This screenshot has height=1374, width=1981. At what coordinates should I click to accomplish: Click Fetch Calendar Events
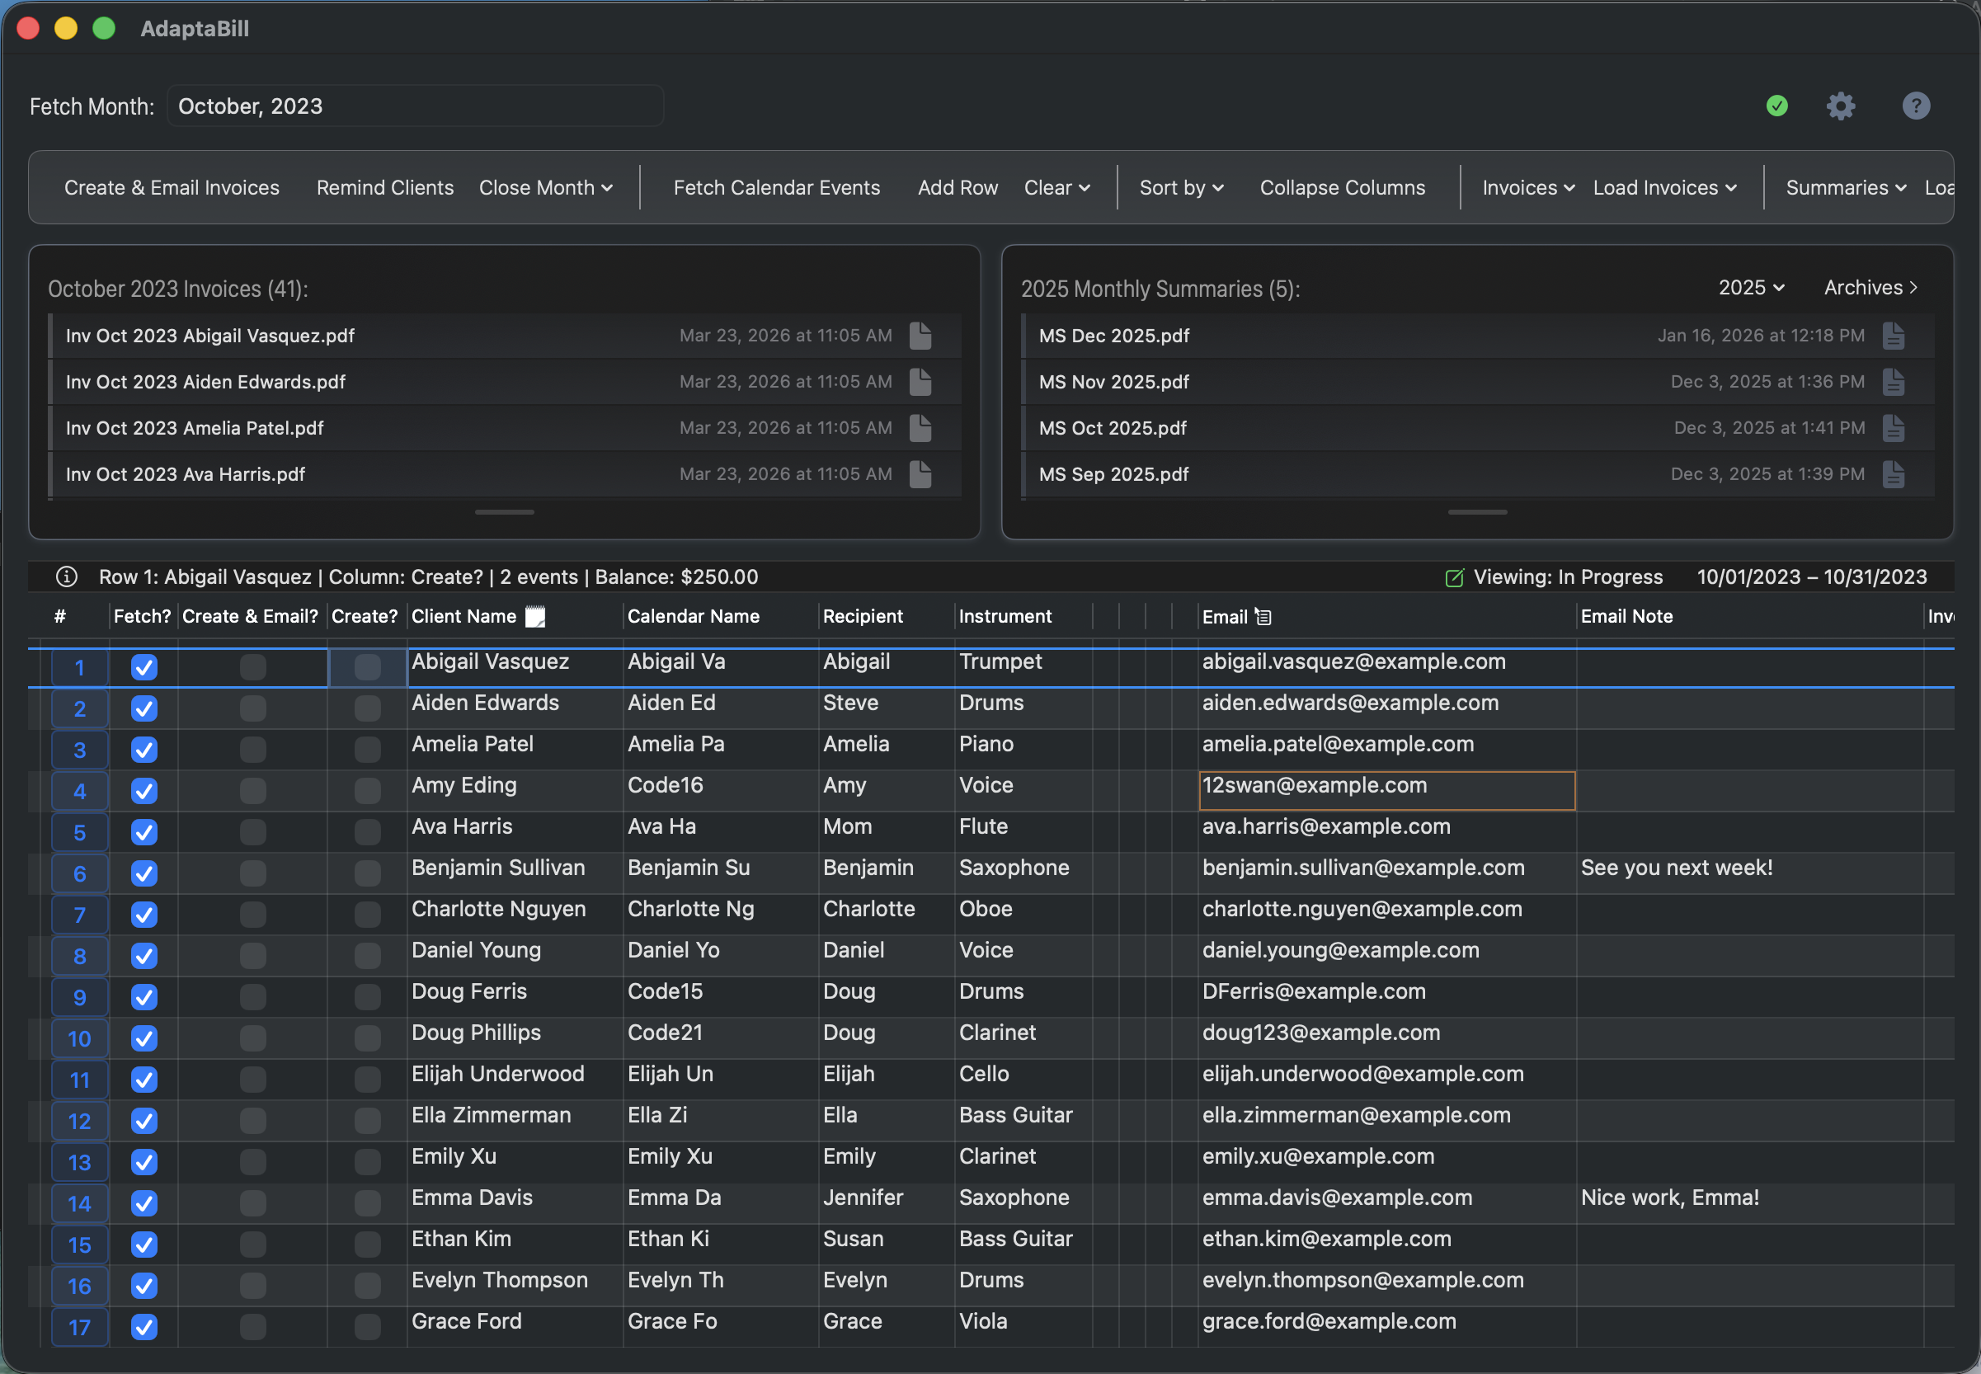pyautogui.click(x=777, y=188)
